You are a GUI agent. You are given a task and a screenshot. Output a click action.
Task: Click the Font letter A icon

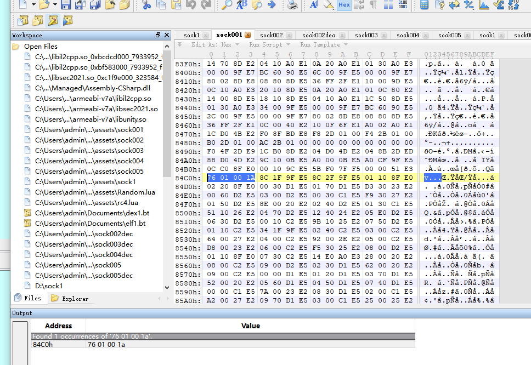[314, 4]
